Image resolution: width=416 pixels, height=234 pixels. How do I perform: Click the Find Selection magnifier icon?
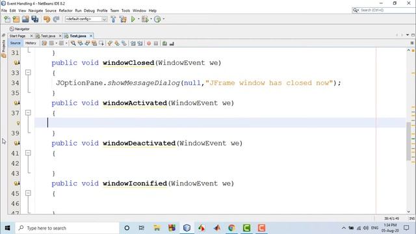[73, 44]
